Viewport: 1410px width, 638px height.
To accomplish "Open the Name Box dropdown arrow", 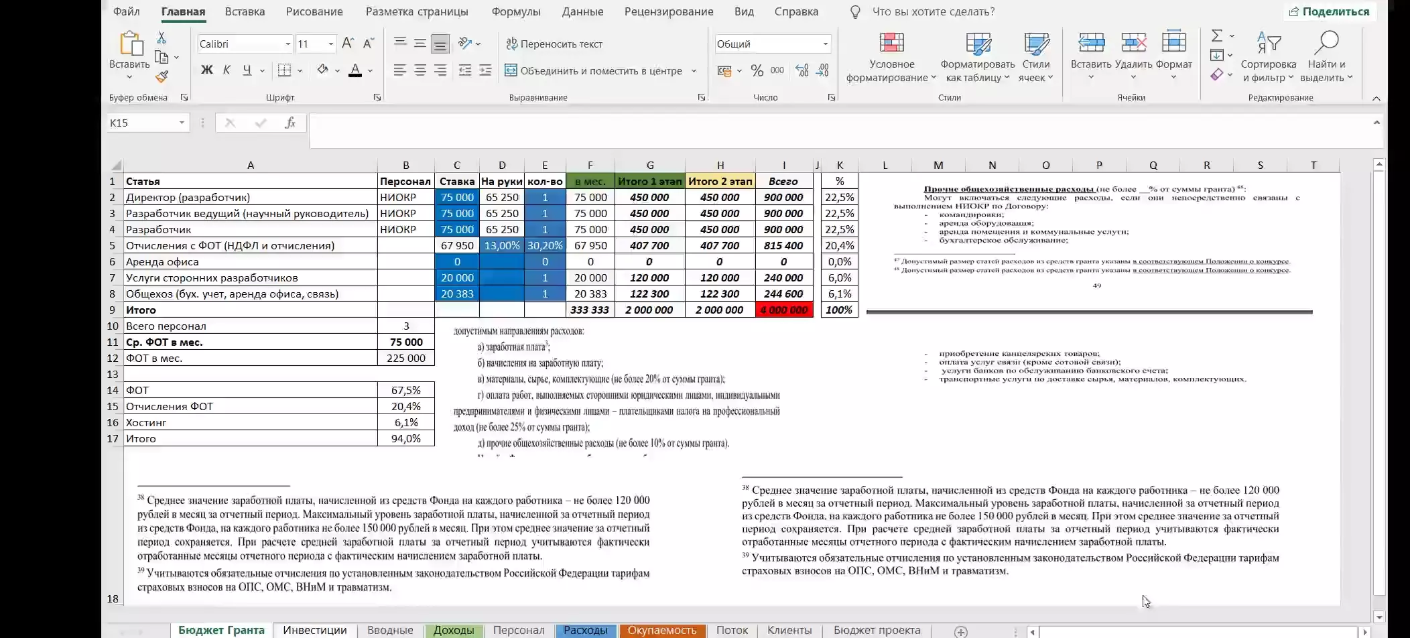I will [182, 123].
